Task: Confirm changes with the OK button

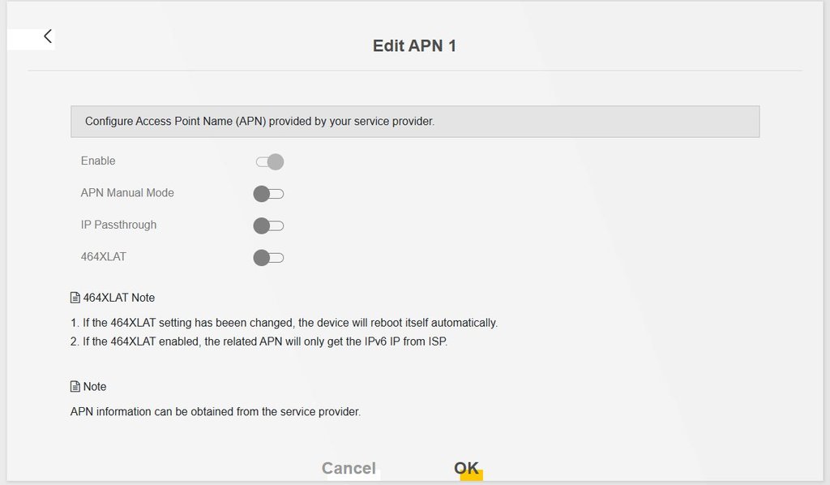Action: click(x=466, y=468)
